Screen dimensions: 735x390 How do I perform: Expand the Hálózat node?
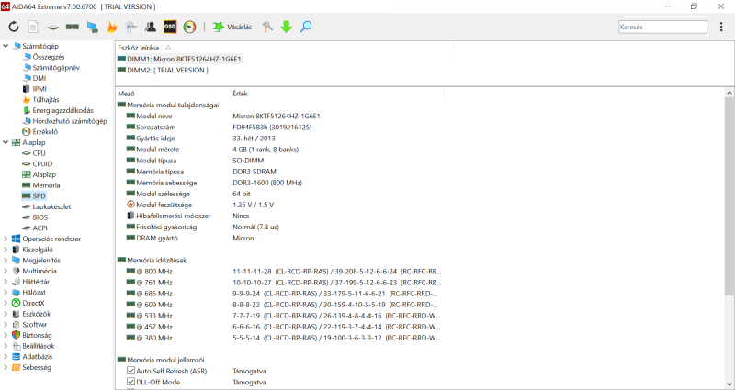pyautogui.click(x=6, y=293)
